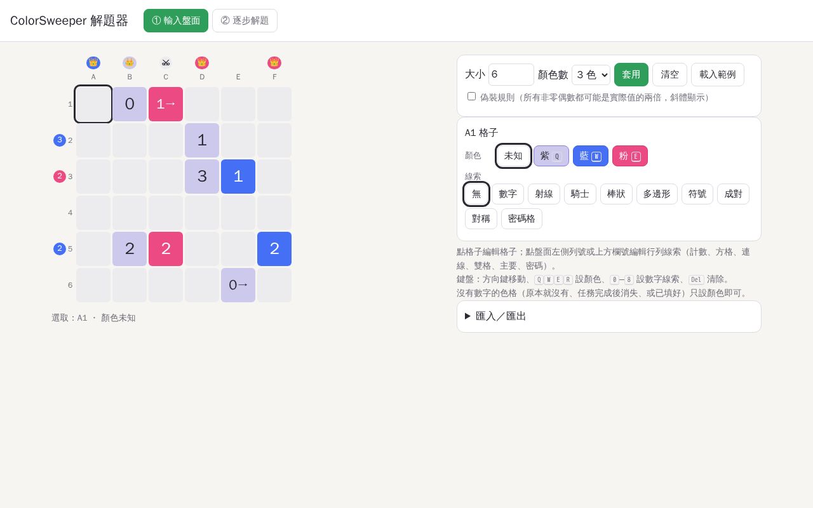Select the highlighted empty cell A1
Image resolution: width=813 pixels, height=508 pixels.
[x=93, y=104]
